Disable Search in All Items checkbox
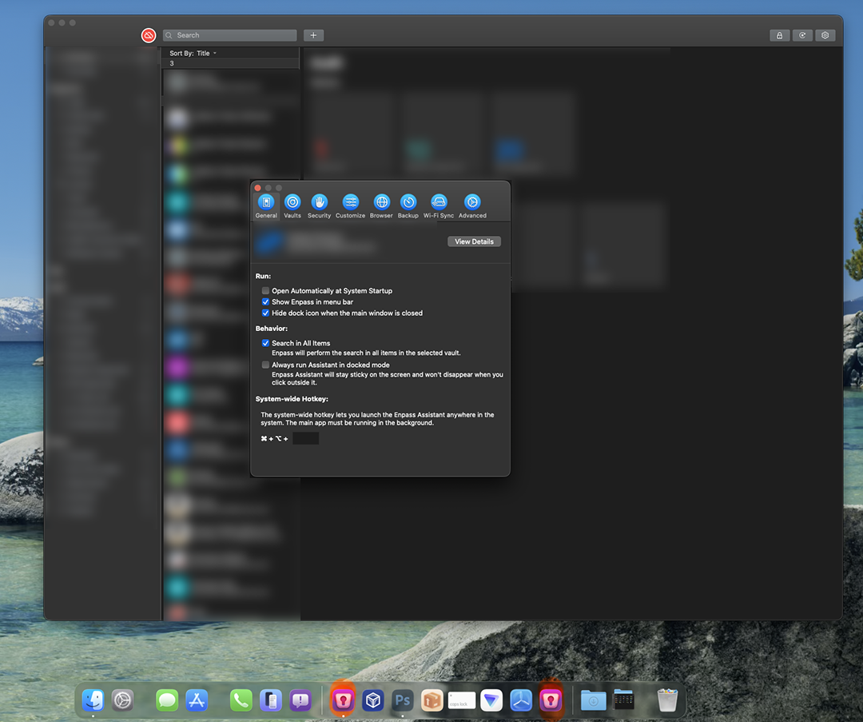This screenshot has width=863, height=722. 266,343
